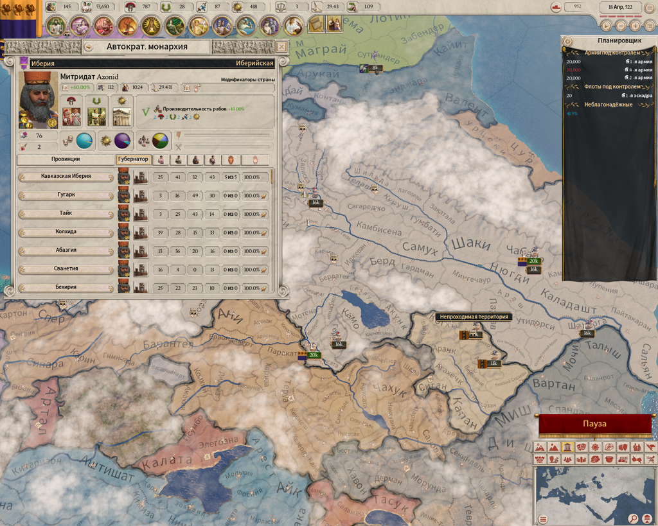Click the laurel wreath icon beside 28
Image resolution: width=658 pixels, height=526 pixels.
point(167,6)
